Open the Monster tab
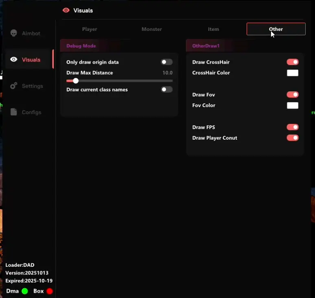 [152, 29]
